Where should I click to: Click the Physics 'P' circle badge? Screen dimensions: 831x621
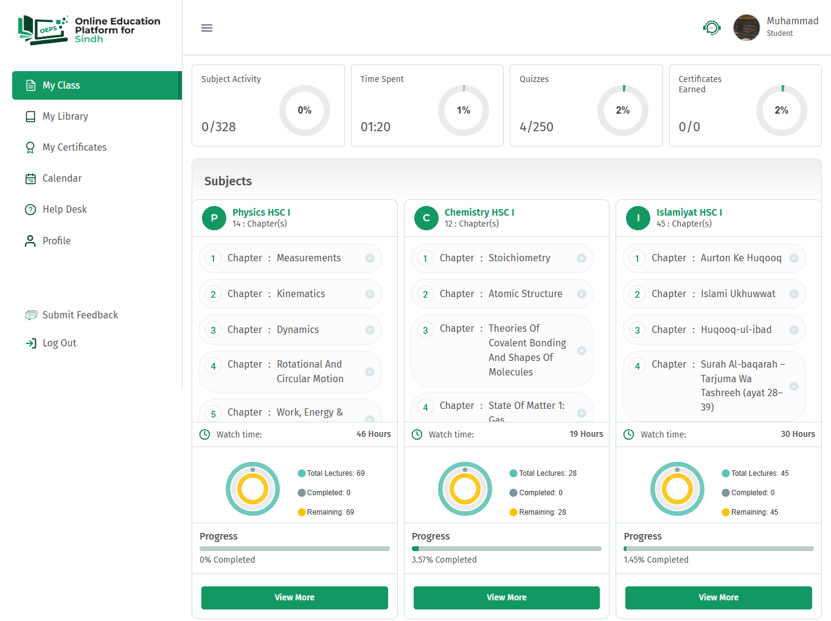pos(214,218)
